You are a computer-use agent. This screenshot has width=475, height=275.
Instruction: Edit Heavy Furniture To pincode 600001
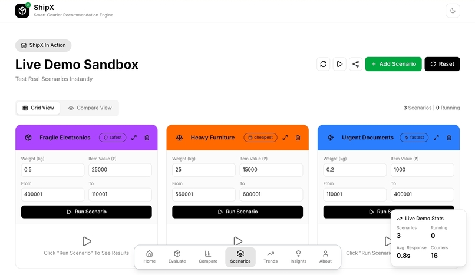[271, 194]
